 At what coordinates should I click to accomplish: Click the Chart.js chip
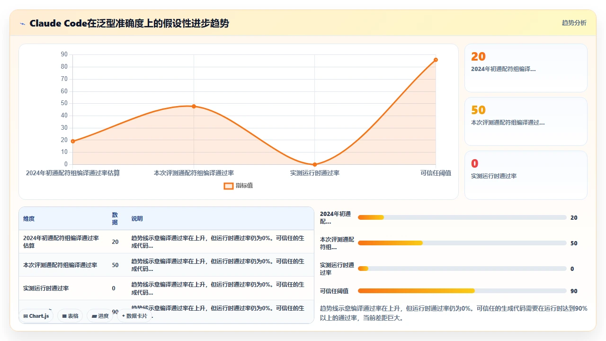tap(36, 316)
